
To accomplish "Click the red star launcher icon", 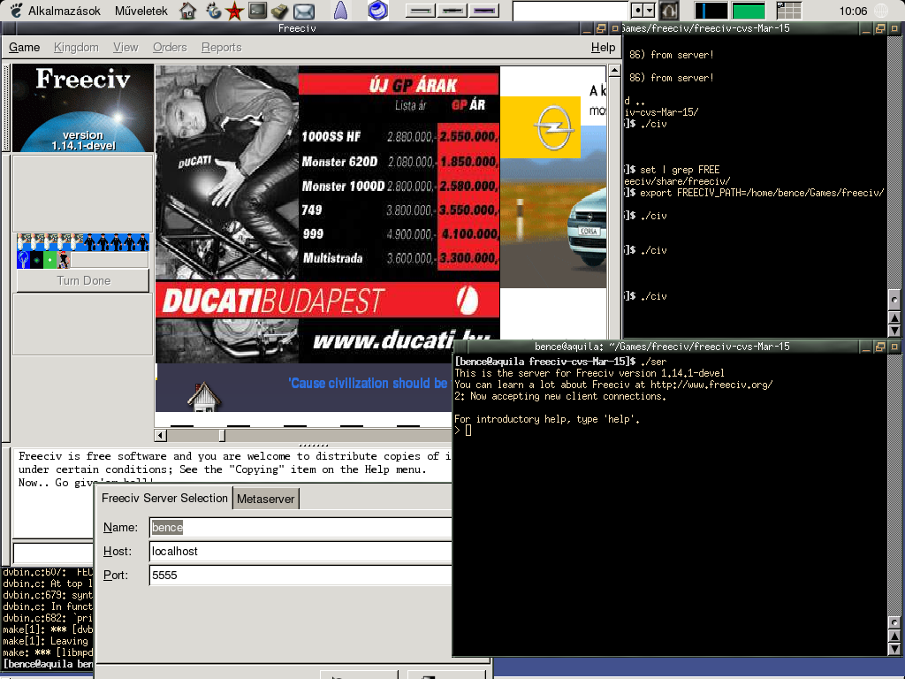I will pos(234,11).
